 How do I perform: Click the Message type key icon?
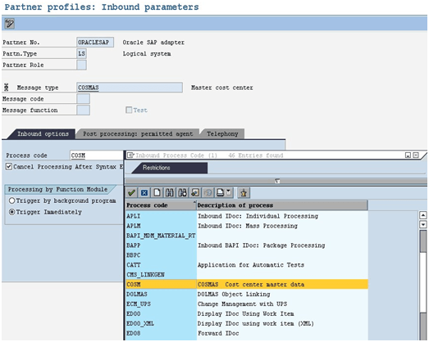click(7, 88)
